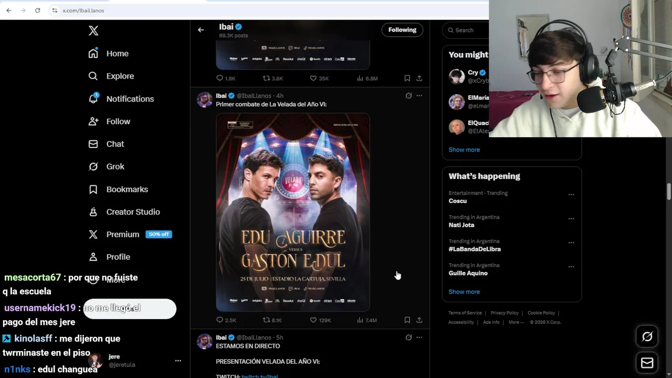Open Grok from the sidebar
The height and width of the screenshot is (378, 672).
pos(107,166)
